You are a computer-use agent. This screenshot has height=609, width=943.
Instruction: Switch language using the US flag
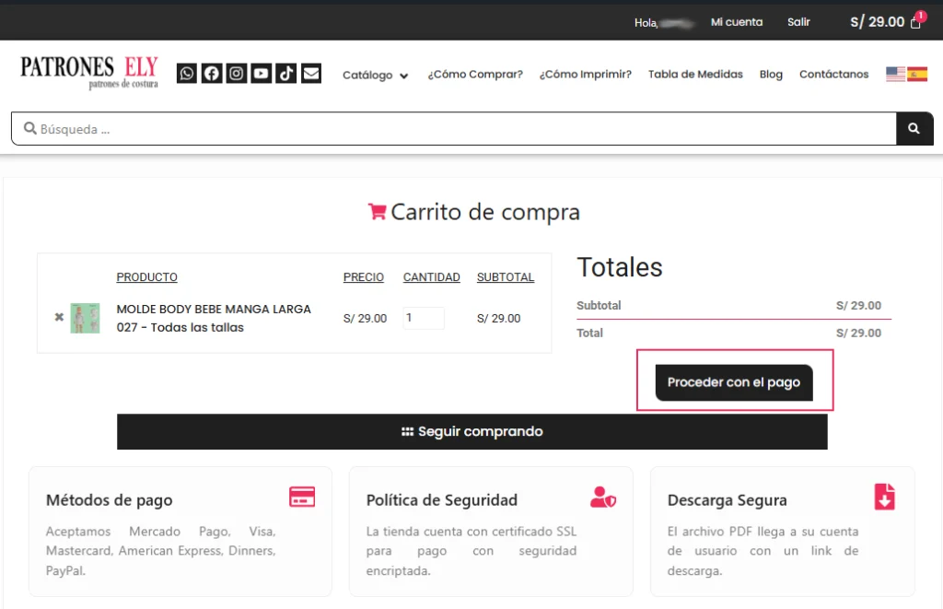[x=895, y=75]
